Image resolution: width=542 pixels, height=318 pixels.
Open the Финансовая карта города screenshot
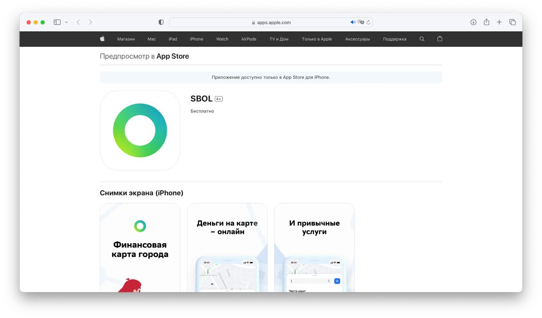click(140, 247)
